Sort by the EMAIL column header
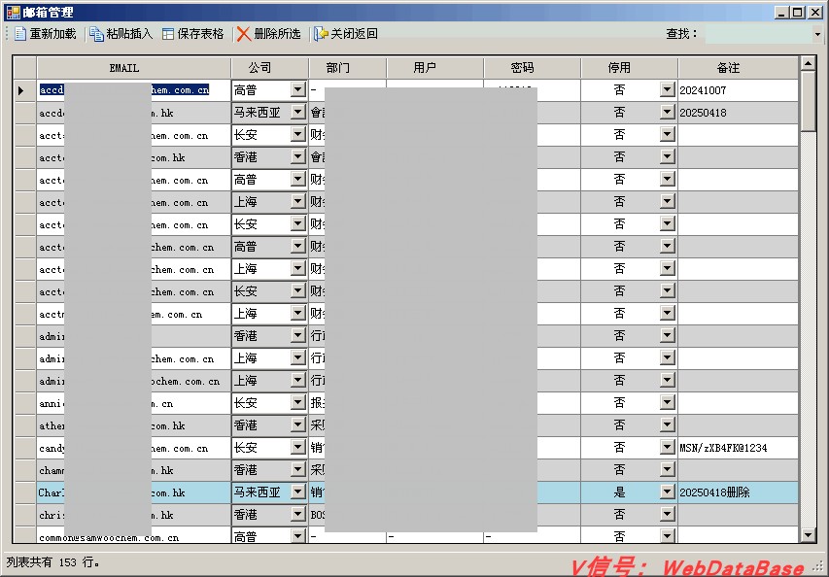Image resolution: width=829 pixels, height=577 pixels. coord(134,68)
